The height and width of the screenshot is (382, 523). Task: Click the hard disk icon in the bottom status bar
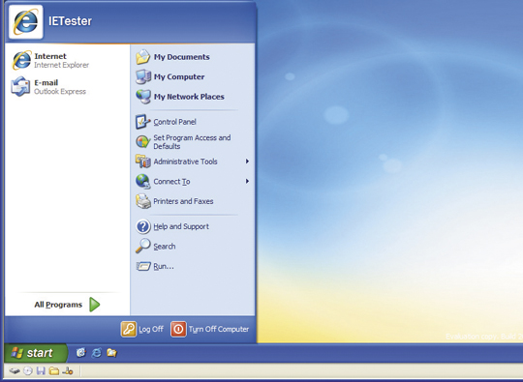(15, 370)
